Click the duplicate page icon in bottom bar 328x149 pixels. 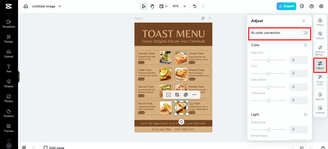tap(24, 147)
